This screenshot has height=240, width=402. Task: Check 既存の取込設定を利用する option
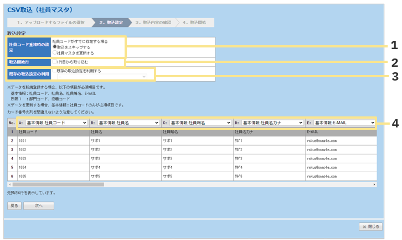point(54,71)
